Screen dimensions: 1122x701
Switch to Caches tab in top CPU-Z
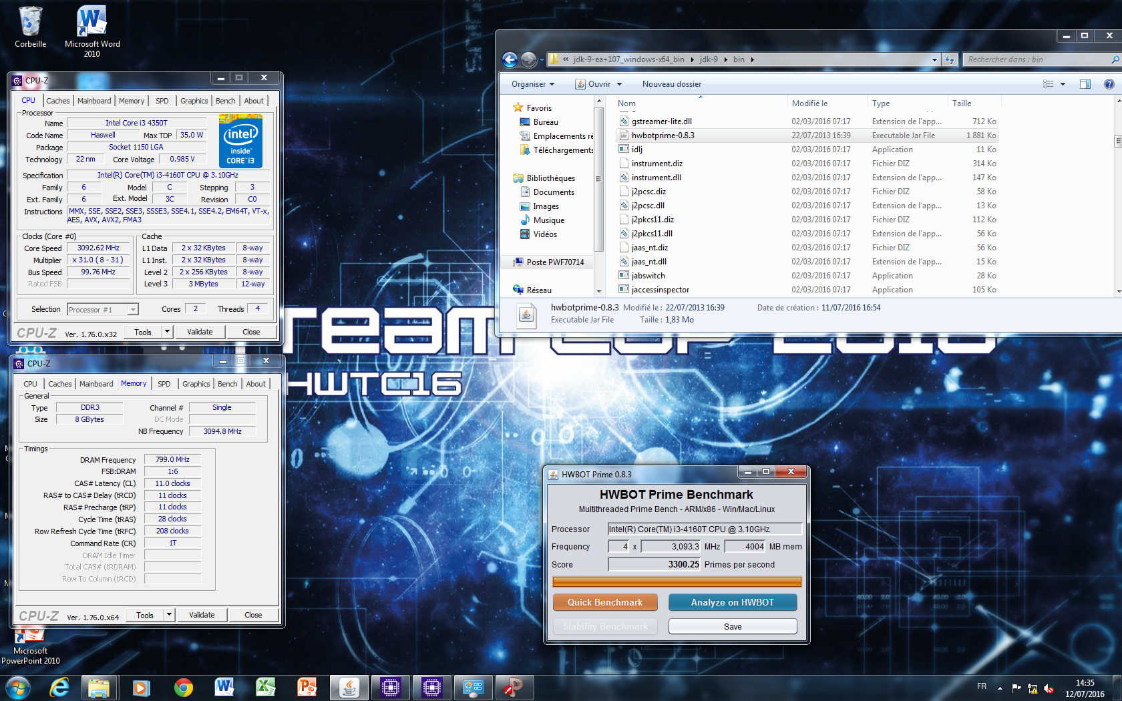pyautogui.click(x=57, y=101)
